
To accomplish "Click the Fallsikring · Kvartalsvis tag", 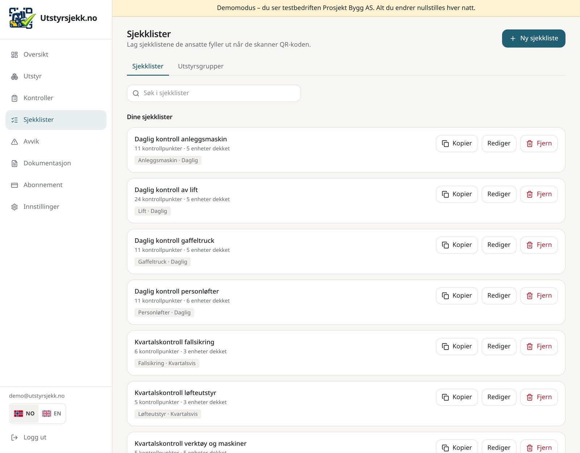I will click(167, 363).
